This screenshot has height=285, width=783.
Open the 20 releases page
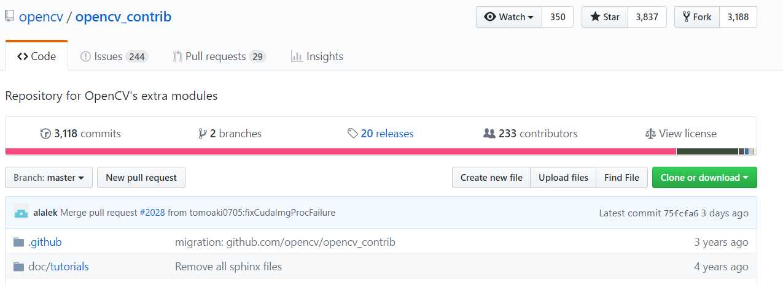(380, 134)
